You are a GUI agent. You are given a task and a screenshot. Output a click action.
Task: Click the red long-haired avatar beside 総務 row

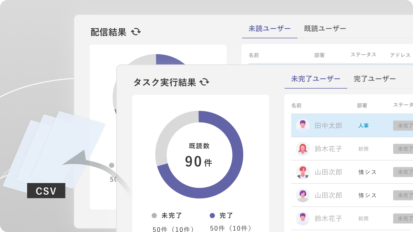click(x=303, y=149)
